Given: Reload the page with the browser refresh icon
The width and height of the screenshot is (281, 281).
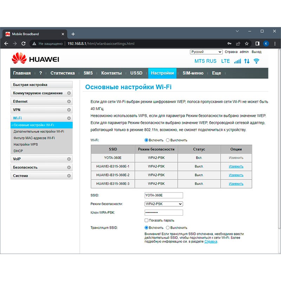Looking at the screenshot, I should point(24,44).
